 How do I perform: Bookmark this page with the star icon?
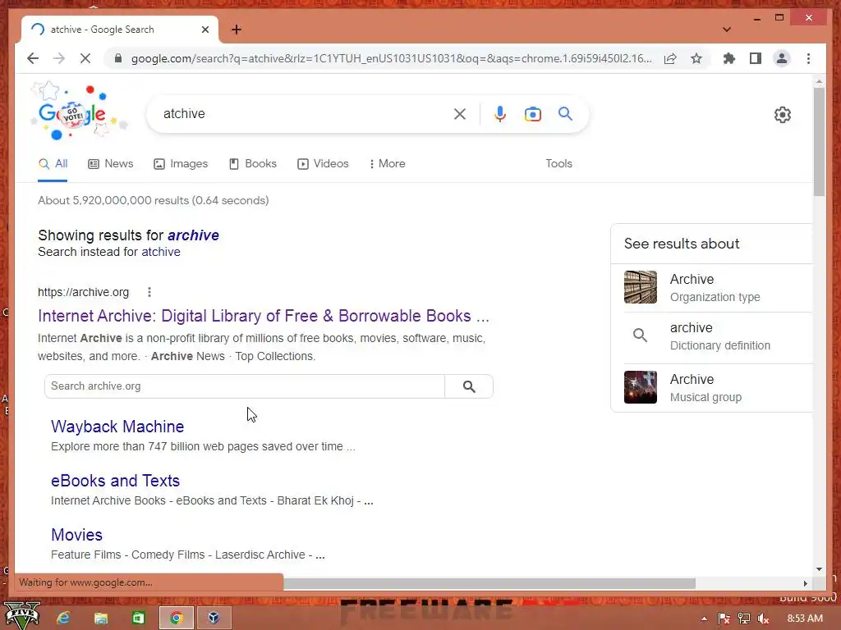coord(696,58)
